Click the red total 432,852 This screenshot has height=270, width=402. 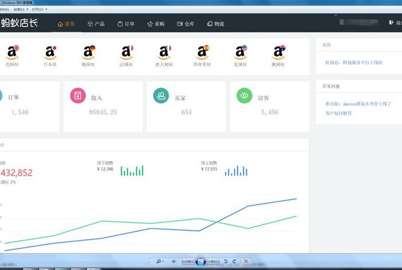point(17,172)
